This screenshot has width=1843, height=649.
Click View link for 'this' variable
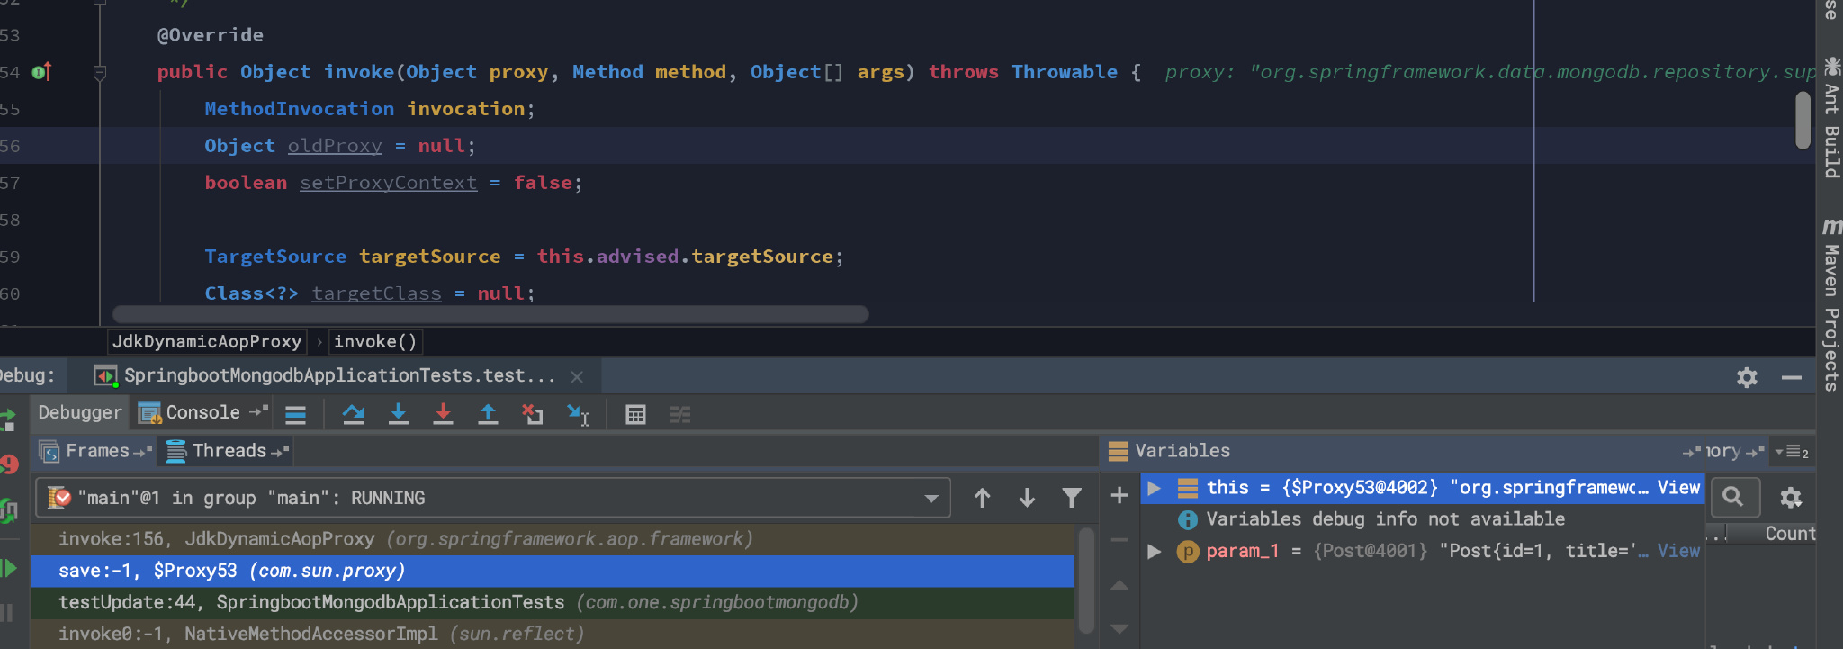(1678, 488)
